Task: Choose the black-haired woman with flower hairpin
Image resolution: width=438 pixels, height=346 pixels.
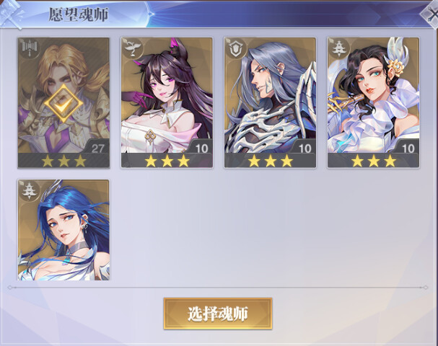Action: pos(373,103)
